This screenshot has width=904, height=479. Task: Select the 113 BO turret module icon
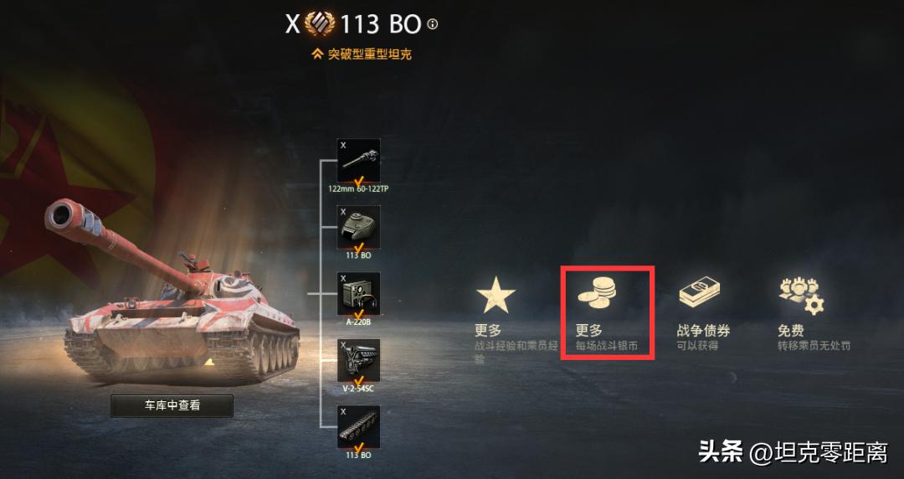tap(358, 228)
